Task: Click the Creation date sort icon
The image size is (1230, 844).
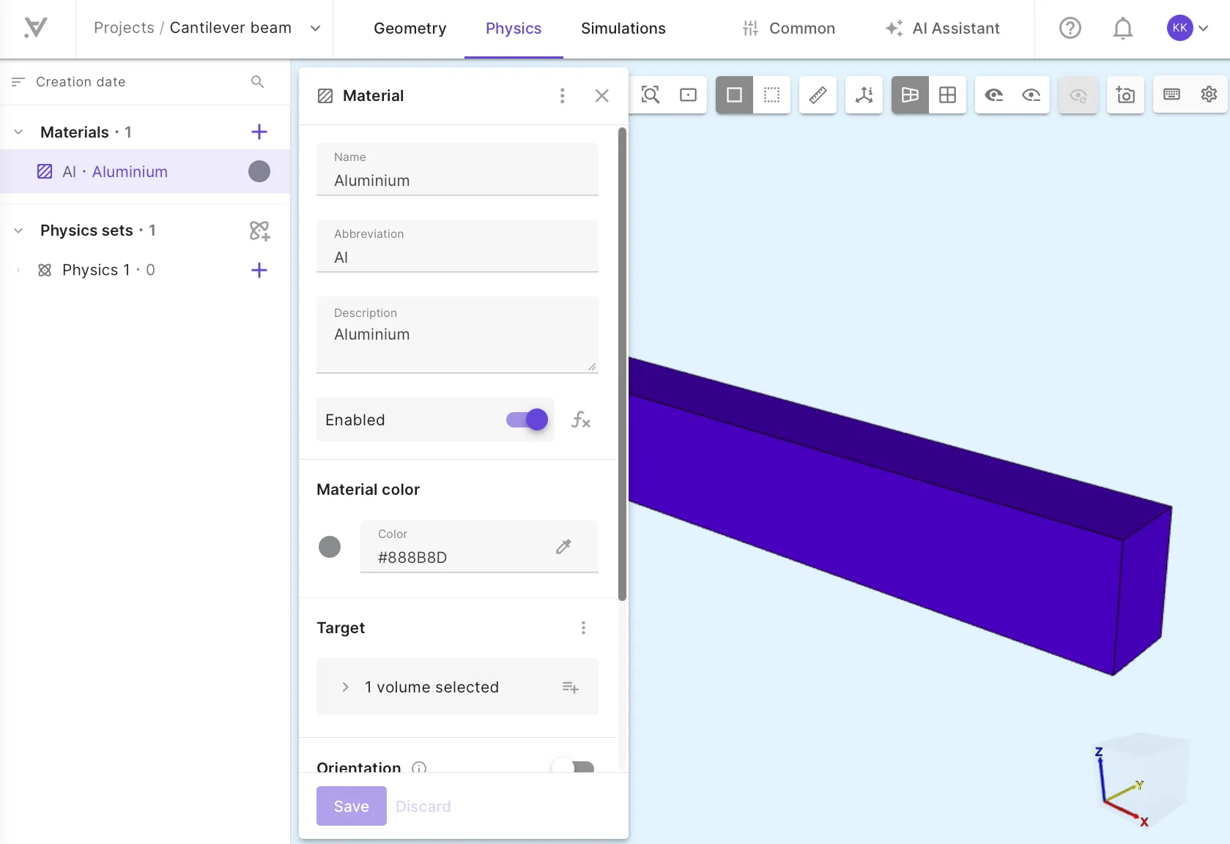Action: click(18, 81)
